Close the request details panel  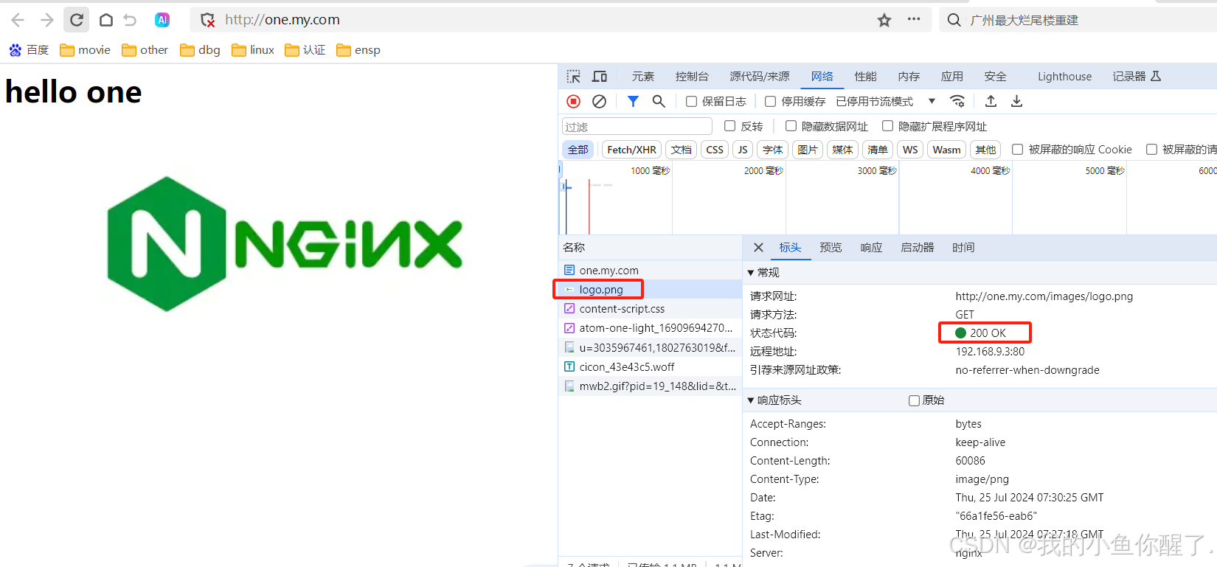click(758, 248)
